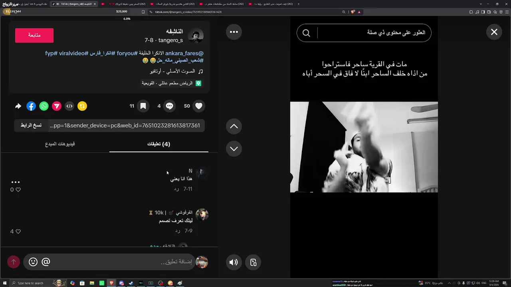This screenshot has width=511, height=287.
Task: Open the Windows notification center
Action: 506,283
